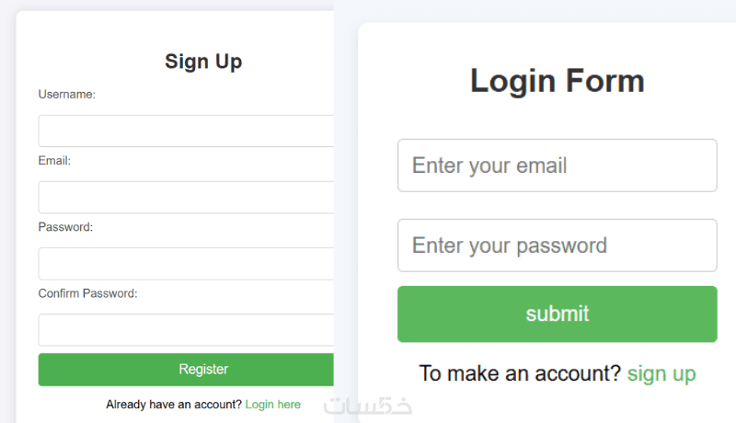Click the 'Email:' label text

tap(54, 160)
